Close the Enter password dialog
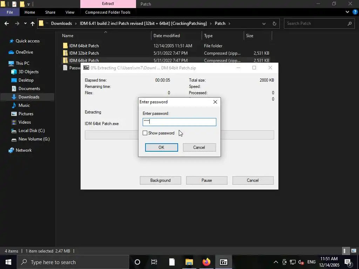Screen dimensions: 359x269 coord(215,102)
